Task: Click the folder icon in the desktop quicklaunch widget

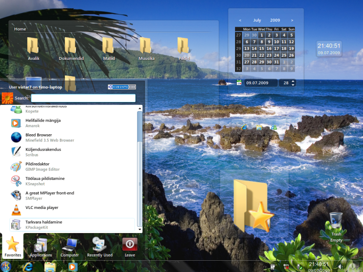Action: coord(259,127)
